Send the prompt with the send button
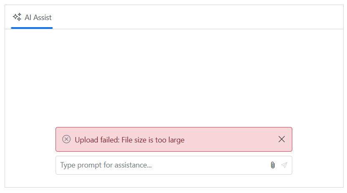 click(x=284, y=165)
